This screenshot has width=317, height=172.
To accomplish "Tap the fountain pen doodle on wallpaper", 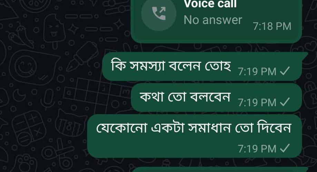I will pos(82,56).
